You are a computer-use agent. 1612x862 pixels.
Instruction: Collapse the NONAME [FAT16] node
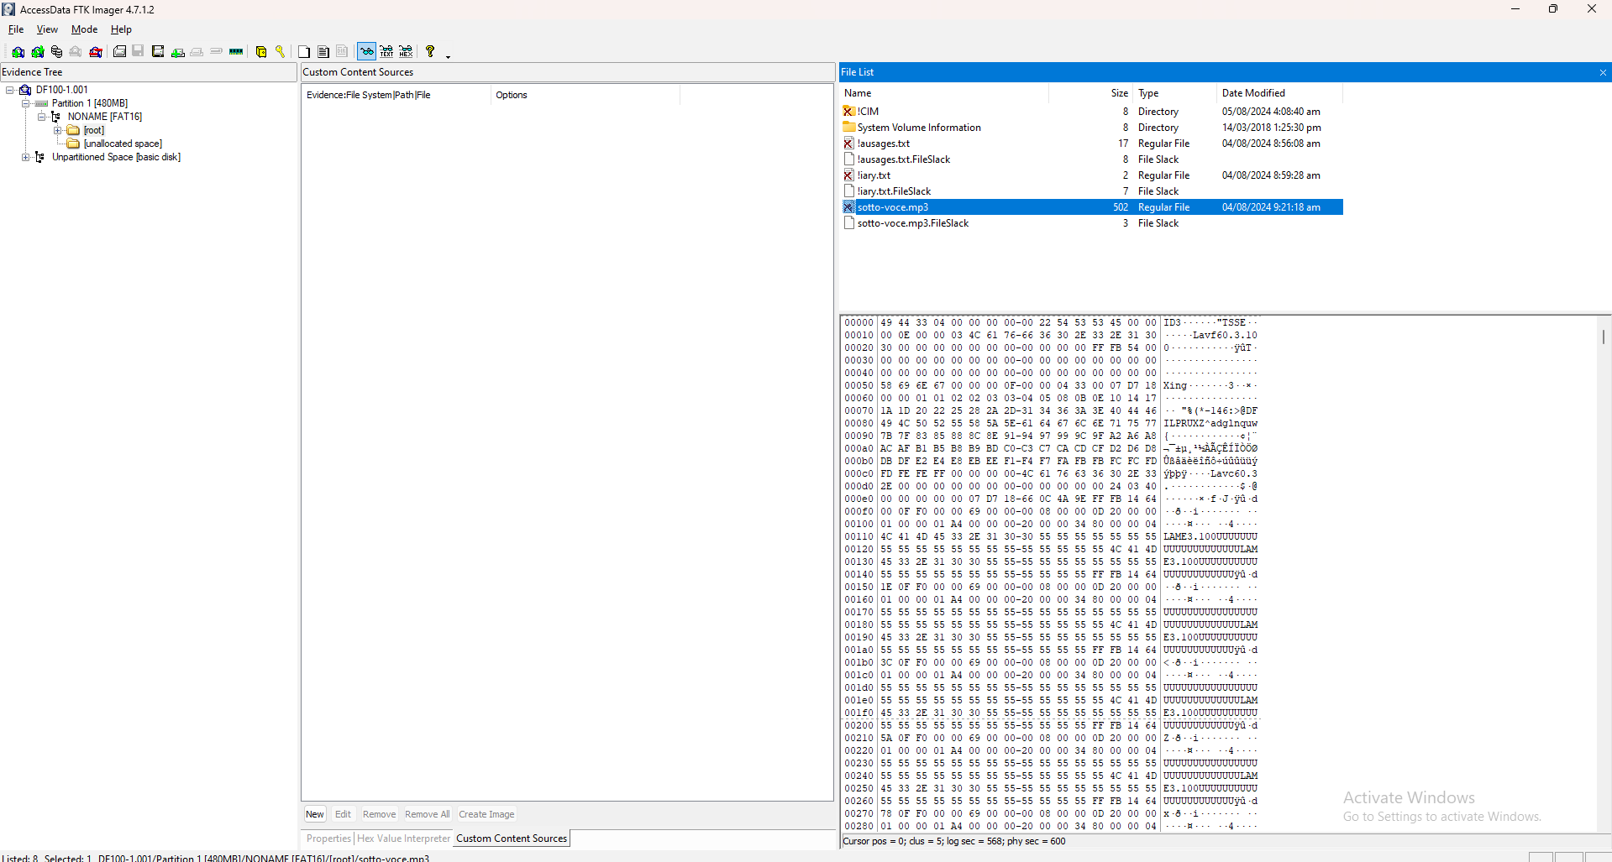click(x=41, y=117)
